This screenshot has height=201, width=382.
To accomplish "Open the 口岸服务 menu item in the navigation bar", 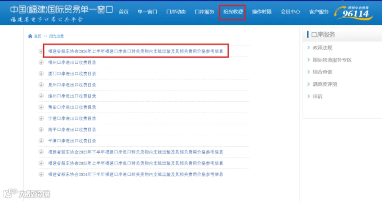I will pos(205,12).
